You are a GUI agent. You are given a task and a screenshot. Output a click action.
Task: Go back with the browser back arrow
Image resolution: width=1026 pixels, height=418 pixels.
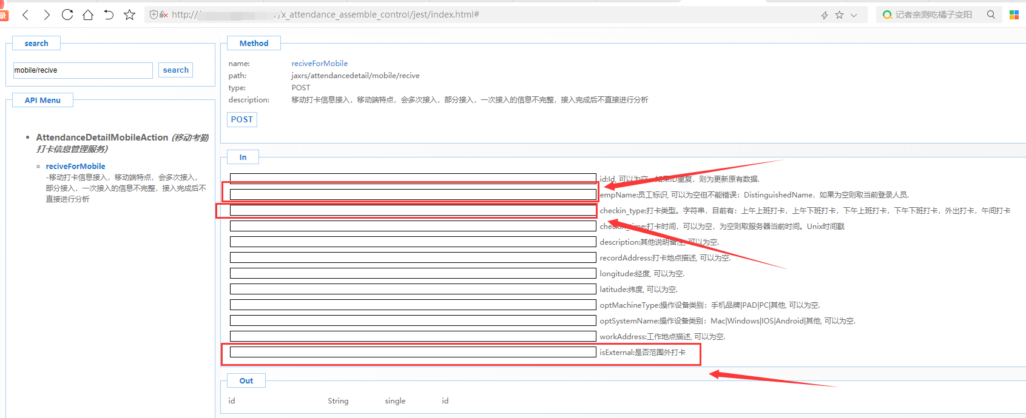tap(25, 15)
